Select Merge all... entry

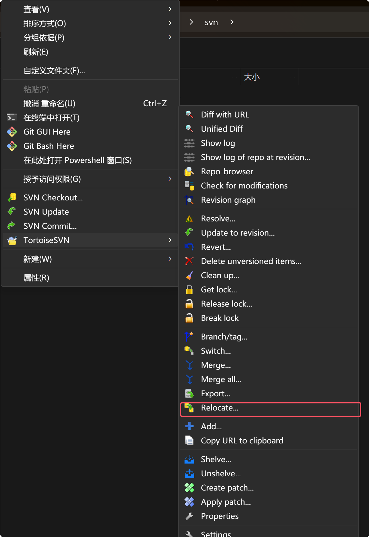[x=269, y=379]
